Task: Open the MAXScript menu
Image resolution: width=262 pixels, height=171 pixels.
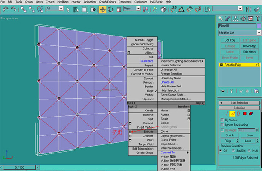Action: (156, 2)
